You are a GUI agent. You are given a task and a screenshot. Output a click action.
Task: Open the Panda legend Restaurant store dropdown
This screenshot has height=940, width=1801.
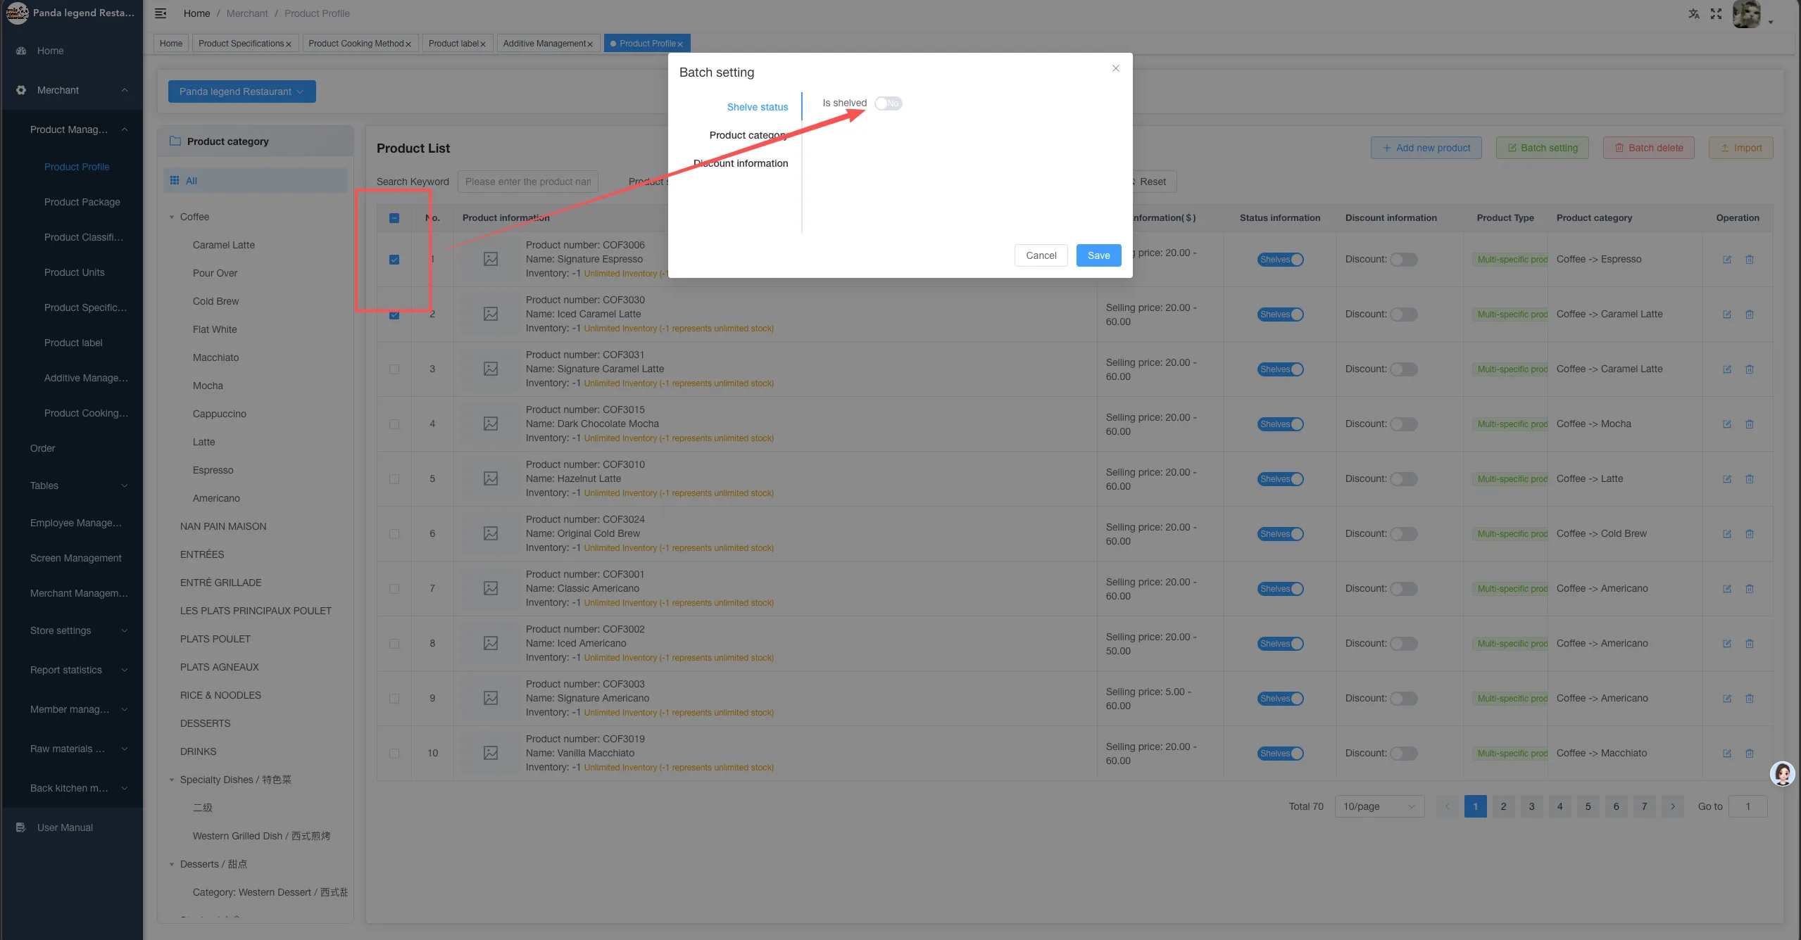[241, 91]
